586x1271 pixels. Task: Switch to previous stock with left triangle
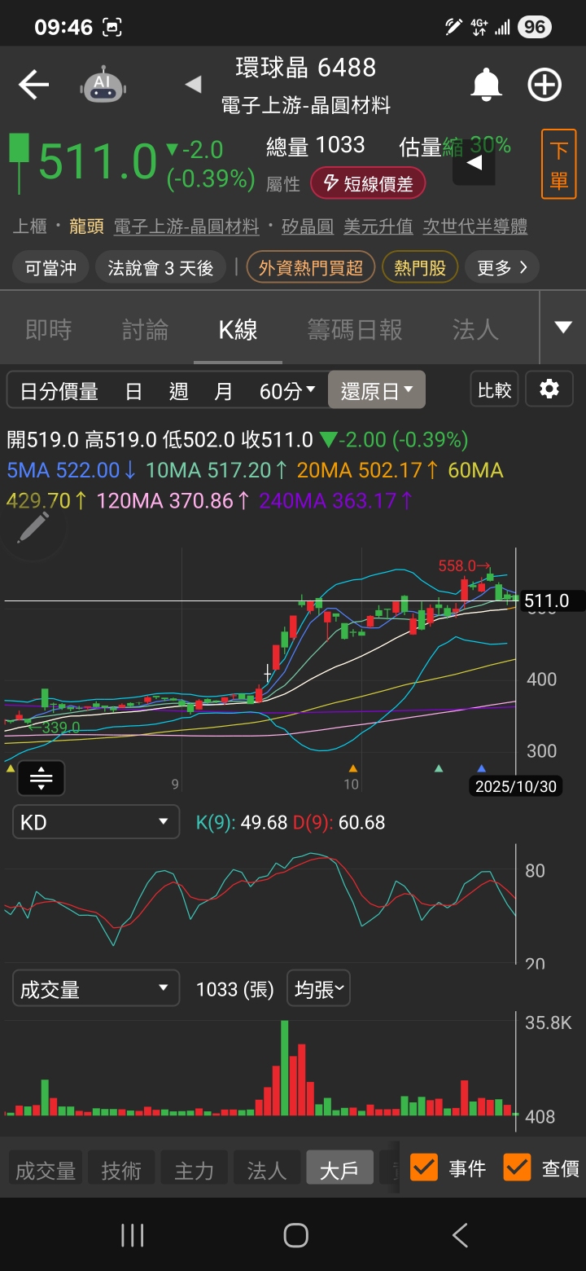pos(193,84)
